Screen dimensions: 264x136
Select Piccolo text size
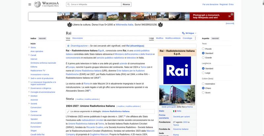203,49
